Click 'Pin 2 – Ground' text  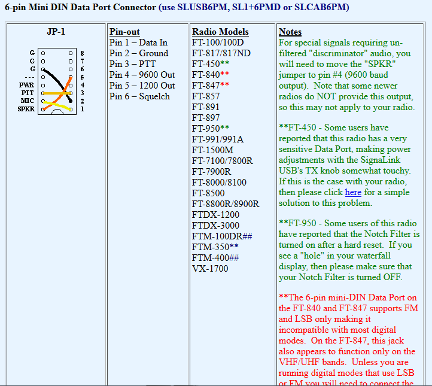click(139, 53)
